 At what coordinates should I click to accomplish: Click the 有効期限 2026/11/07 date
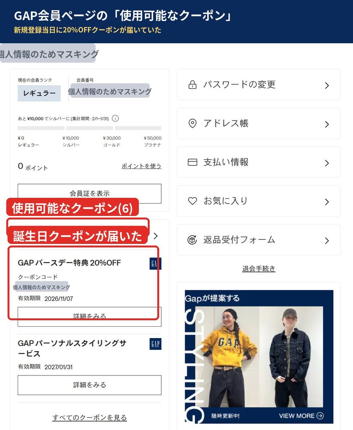click(45, 299)
